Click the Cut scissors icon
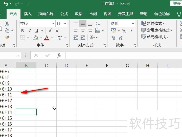Viewport: 182px width, 137px height. coord(7,23)
